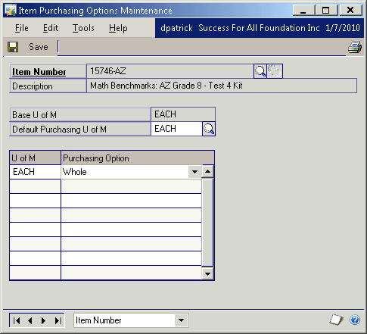Screen dimensions: 367x334
Task: Open the File menu
Action: (22, 28)
